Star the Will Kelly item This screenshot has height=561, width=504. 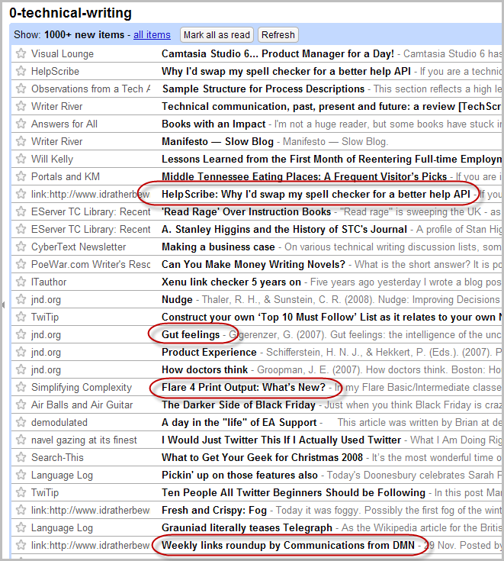(x=21, y=159)
